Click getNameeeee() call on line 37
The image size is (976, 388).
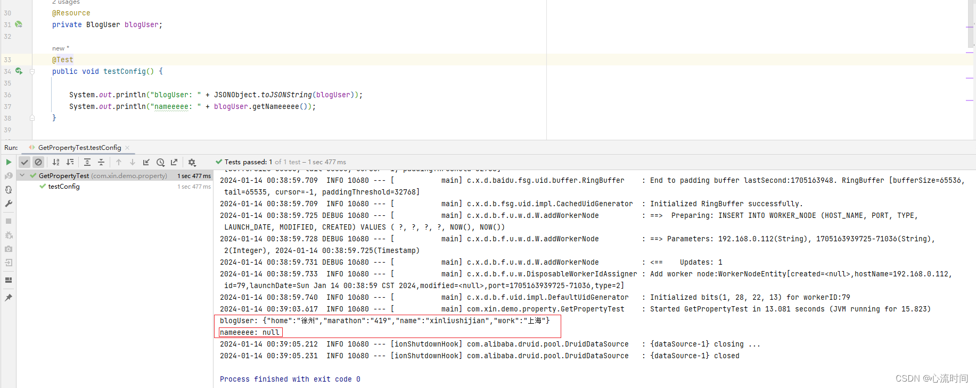[x=282, y=106]
